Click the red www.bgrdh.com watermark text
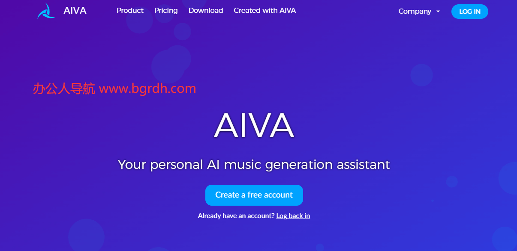This screenshot has width=517, height=251. click(x=147, y=89)
